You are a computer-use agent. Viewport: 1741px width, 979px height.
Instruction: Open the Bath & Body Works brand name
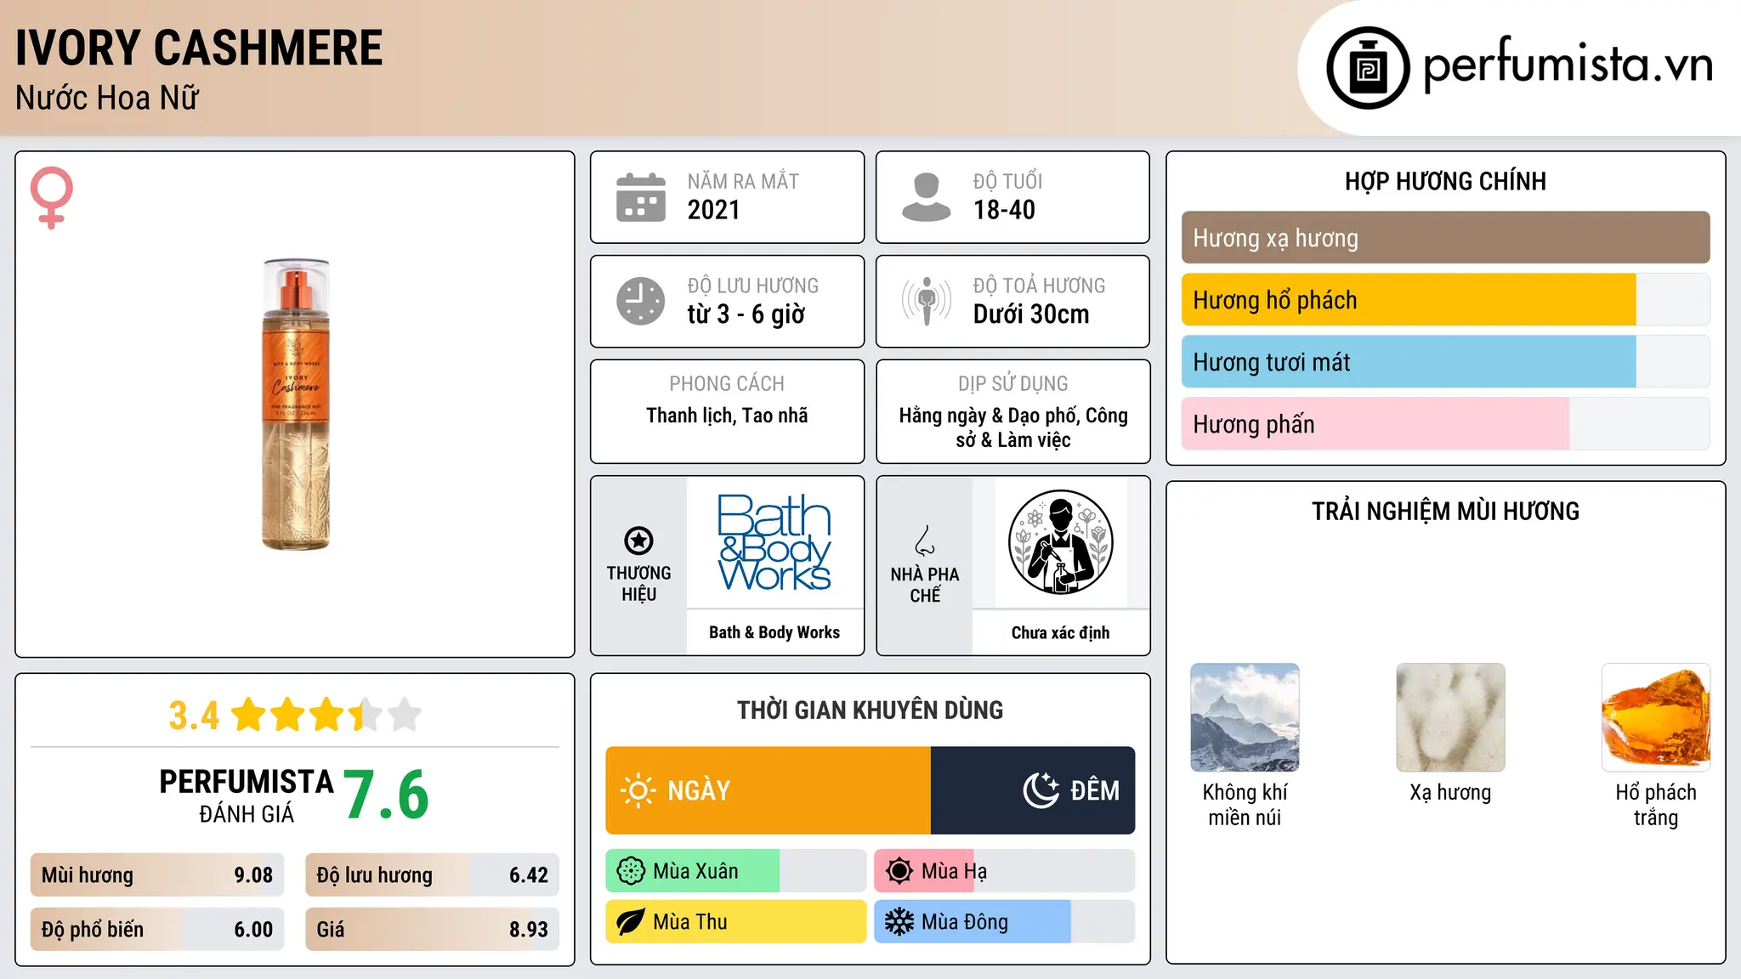point(774,632)
